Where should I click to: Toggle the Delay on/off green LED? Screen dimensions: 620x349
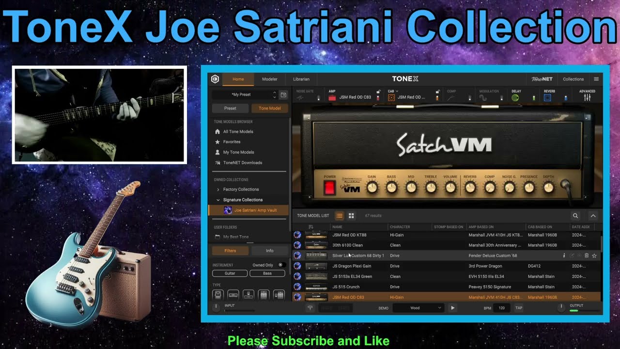click(533, 98)
